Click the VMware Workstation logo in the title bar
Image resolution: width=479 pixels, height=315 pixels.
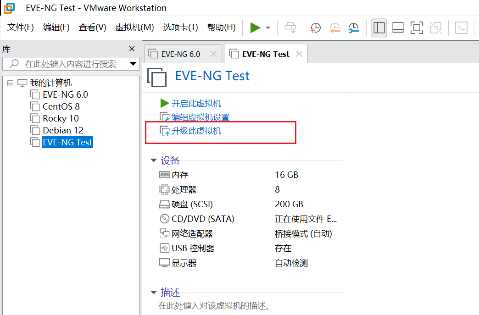(9, 8)
